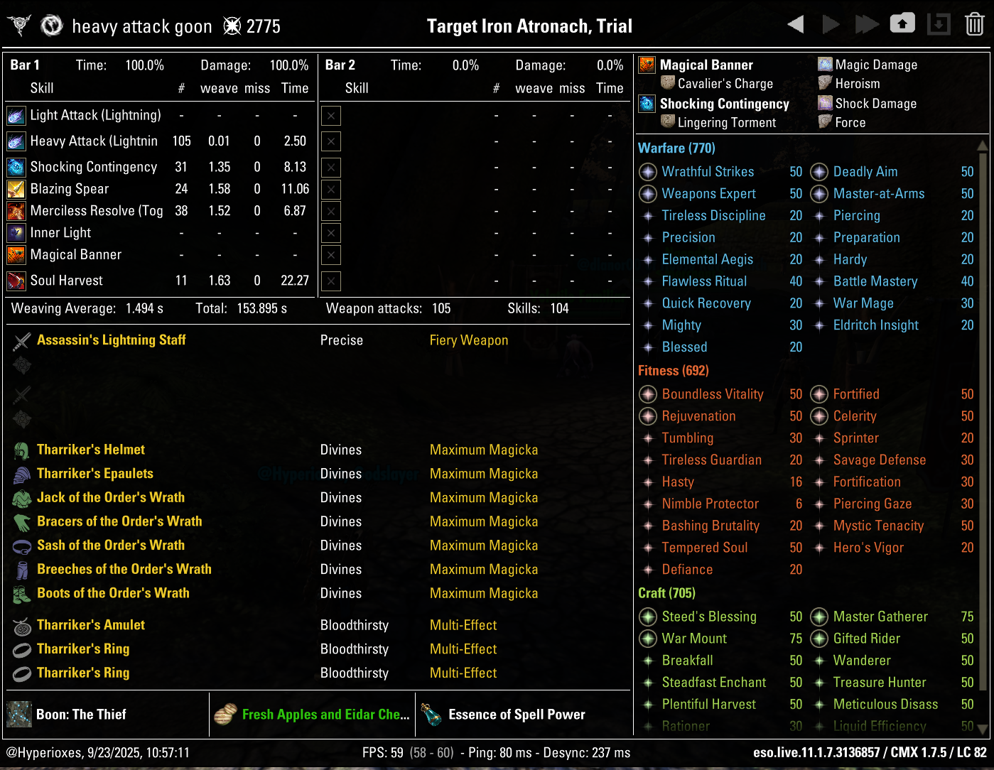
Task: Select the Shocking Contingency skill icon
Action: coord(16,166)
